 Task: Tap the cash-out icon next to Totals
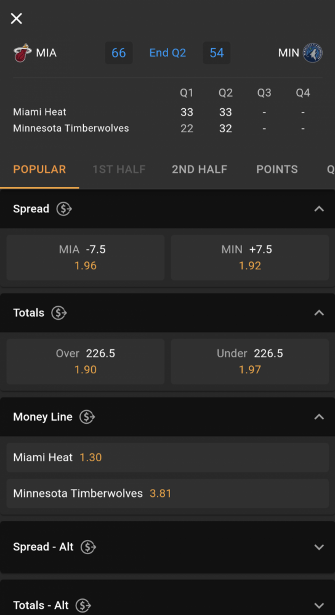(x=59, y=312)
